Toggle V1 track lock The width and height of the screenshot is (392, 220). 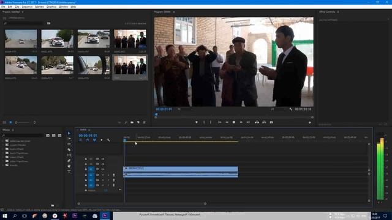click(86, 169)
